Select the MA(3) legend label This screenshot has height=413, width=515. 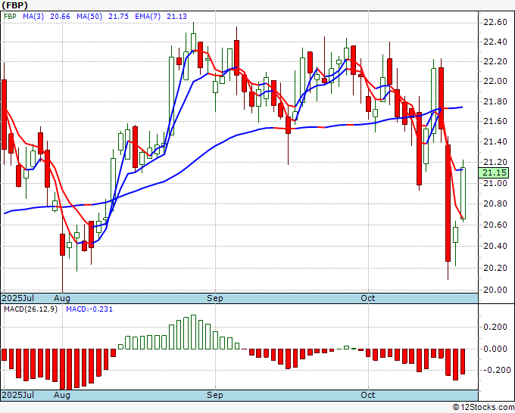tap(33, 17)
